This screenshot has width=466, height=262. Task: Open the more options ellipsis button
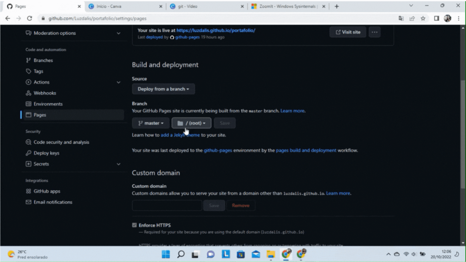tap(375, 32)
